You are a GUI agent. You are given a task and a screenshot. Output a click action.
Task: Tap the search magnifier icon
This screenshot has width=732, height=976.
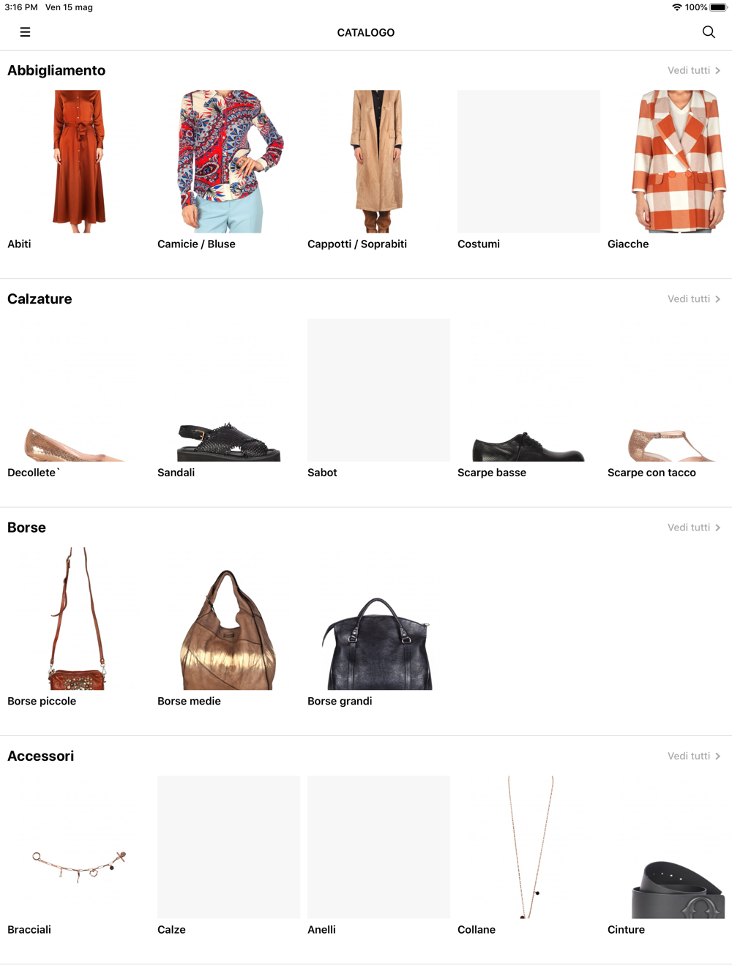(709, 32)
